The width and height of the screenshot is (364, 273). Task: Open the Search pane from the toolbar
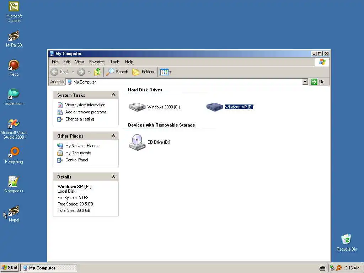(x=117, y=72)
